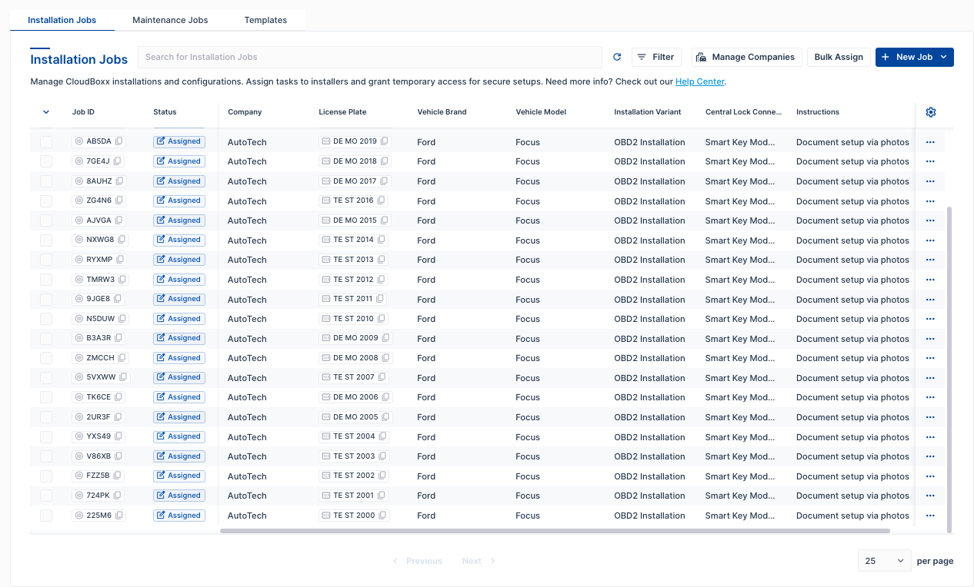Open the column settings gear icon

(x=930, y=112)
